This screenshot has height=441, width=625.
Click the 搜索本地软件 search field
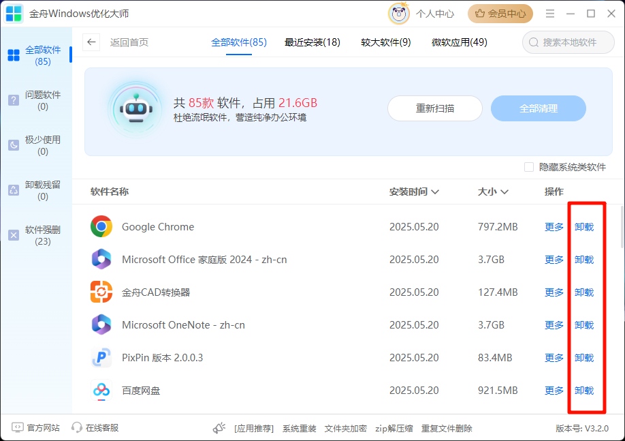pos(568,42)
